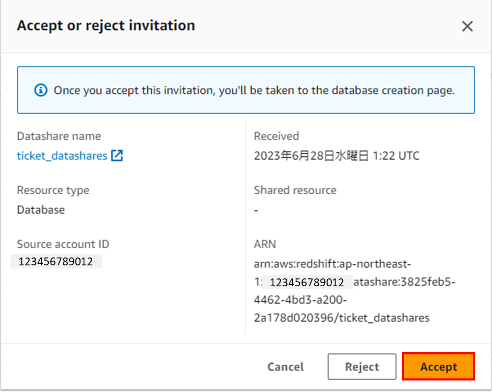492x392 pixels.
Task: Click the external link icon beside ticket_datashares
Action: [x=117, y=155]
